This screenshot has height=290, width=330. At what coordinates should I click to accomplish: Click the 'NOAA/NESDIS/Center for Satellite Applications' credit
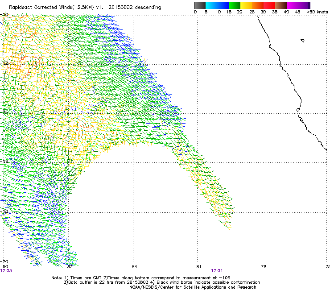193,287
